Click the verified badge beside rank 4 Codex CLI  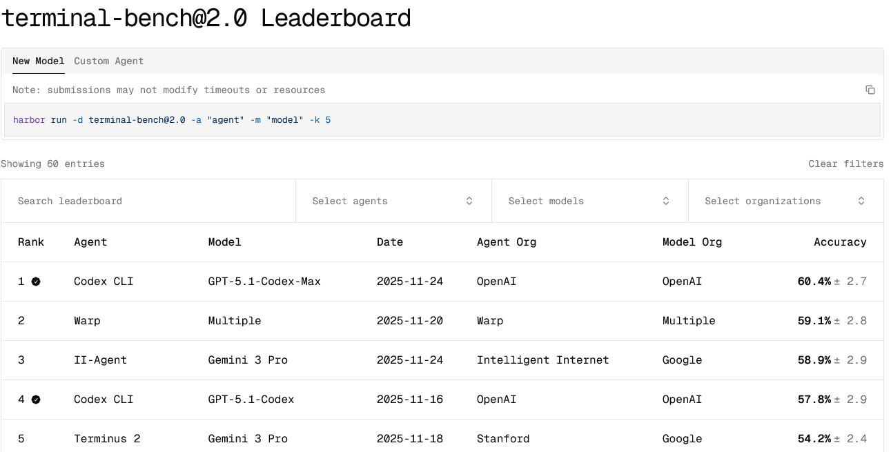pos(37,399)
